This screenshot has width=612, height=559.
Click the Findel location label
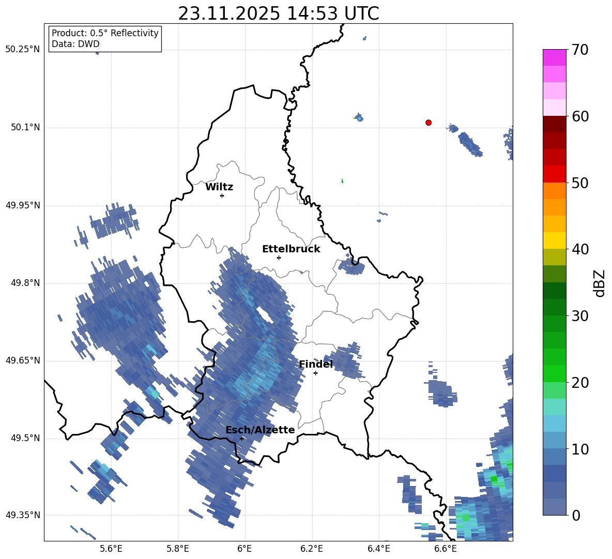pyautogui.click(x=316, y=364)
